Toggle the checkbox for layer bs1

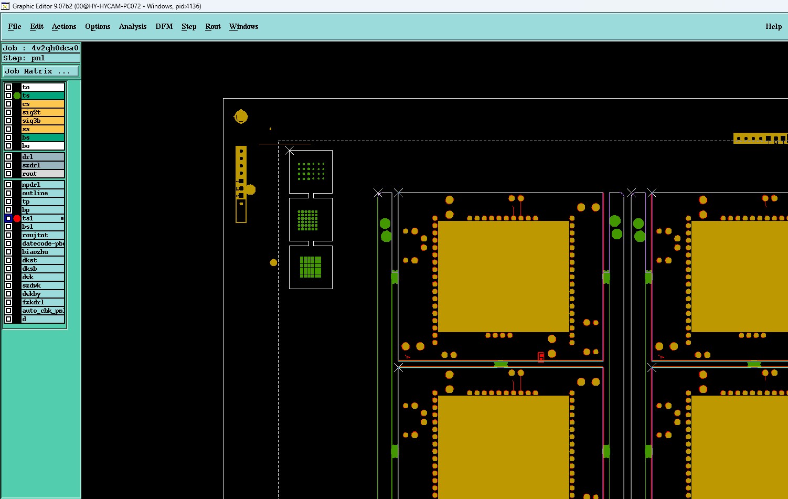tap(8, 227)
